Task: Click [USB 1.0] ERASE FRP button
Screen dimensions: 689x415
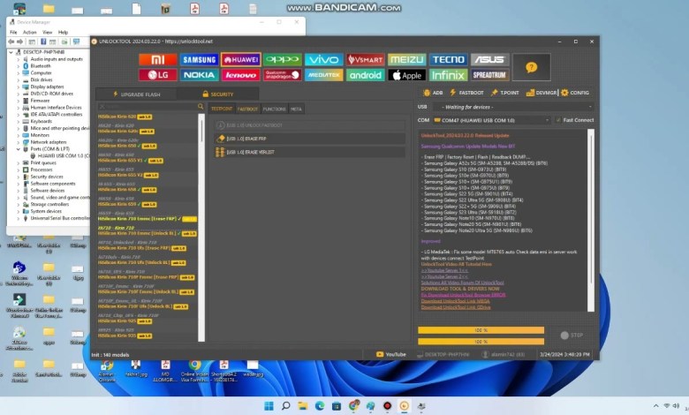Action: pos(309,139)
